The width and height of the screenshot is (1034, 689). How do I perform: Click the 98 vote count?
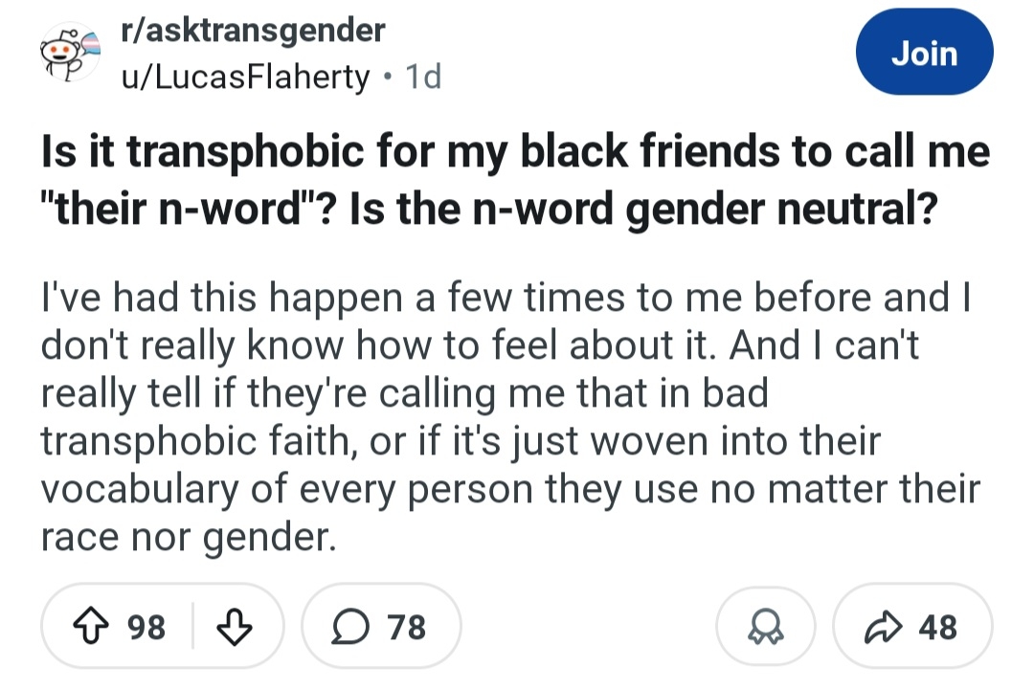(x=146, y=627)
